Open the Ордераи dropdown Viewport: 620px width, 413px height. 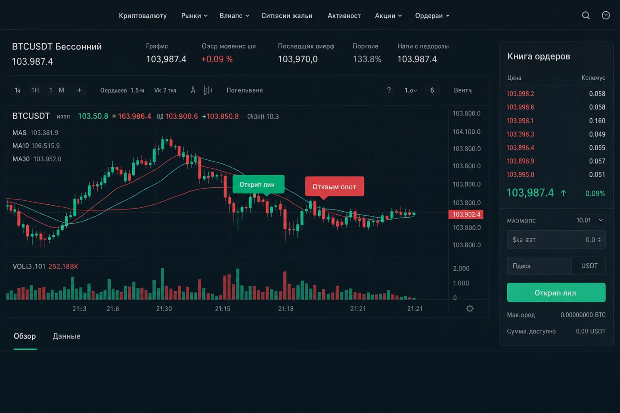point(432,15)
